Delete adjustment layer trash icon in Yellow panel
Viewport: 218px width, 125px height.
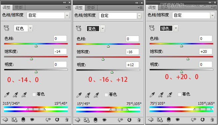click(139, 120)
